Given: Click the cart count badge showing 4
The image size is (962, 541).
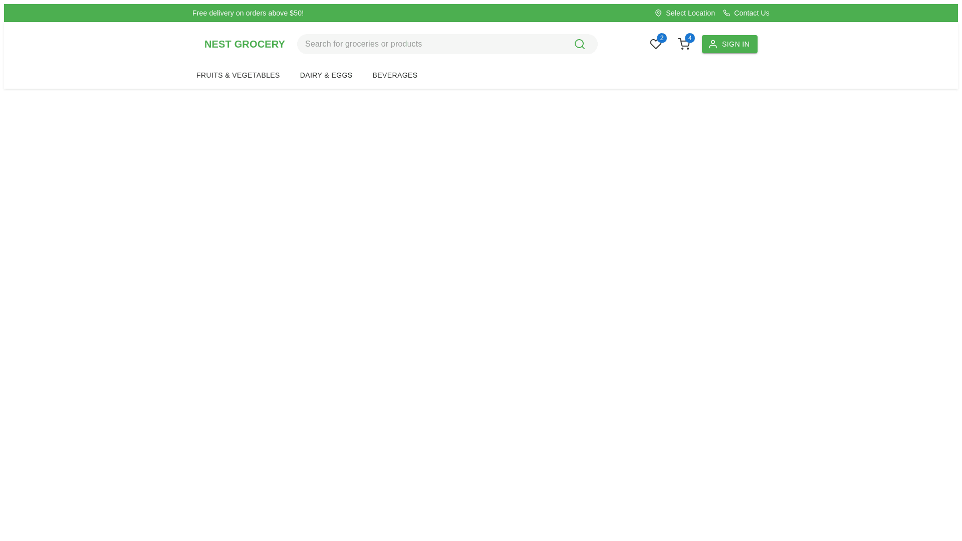Looking at the screenshot, I should (690, 38).
